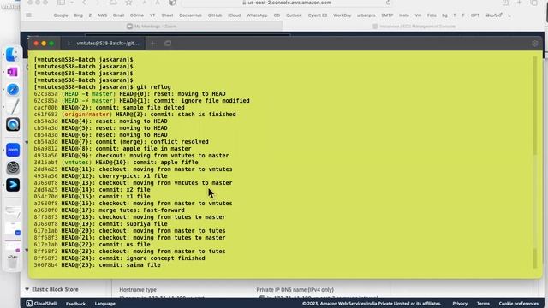Click 'Hostname type' label in EC2 details

tap(138, 290)
